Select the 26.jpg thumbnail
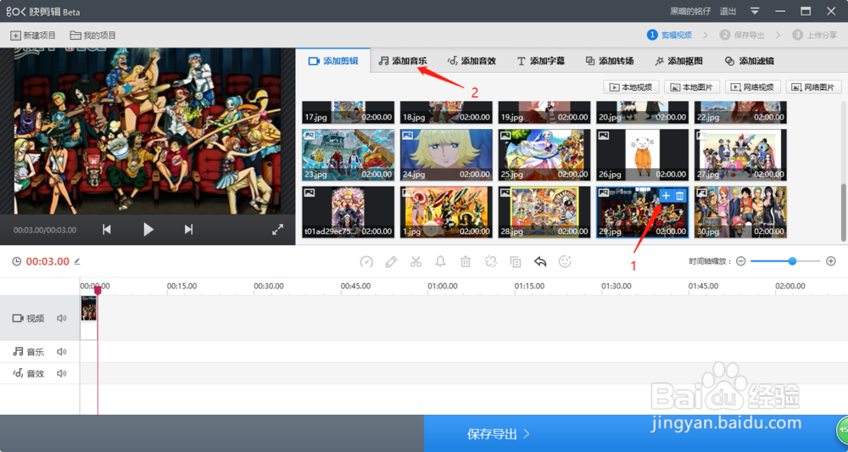This screenshot has width=848, height=452. 643,154
